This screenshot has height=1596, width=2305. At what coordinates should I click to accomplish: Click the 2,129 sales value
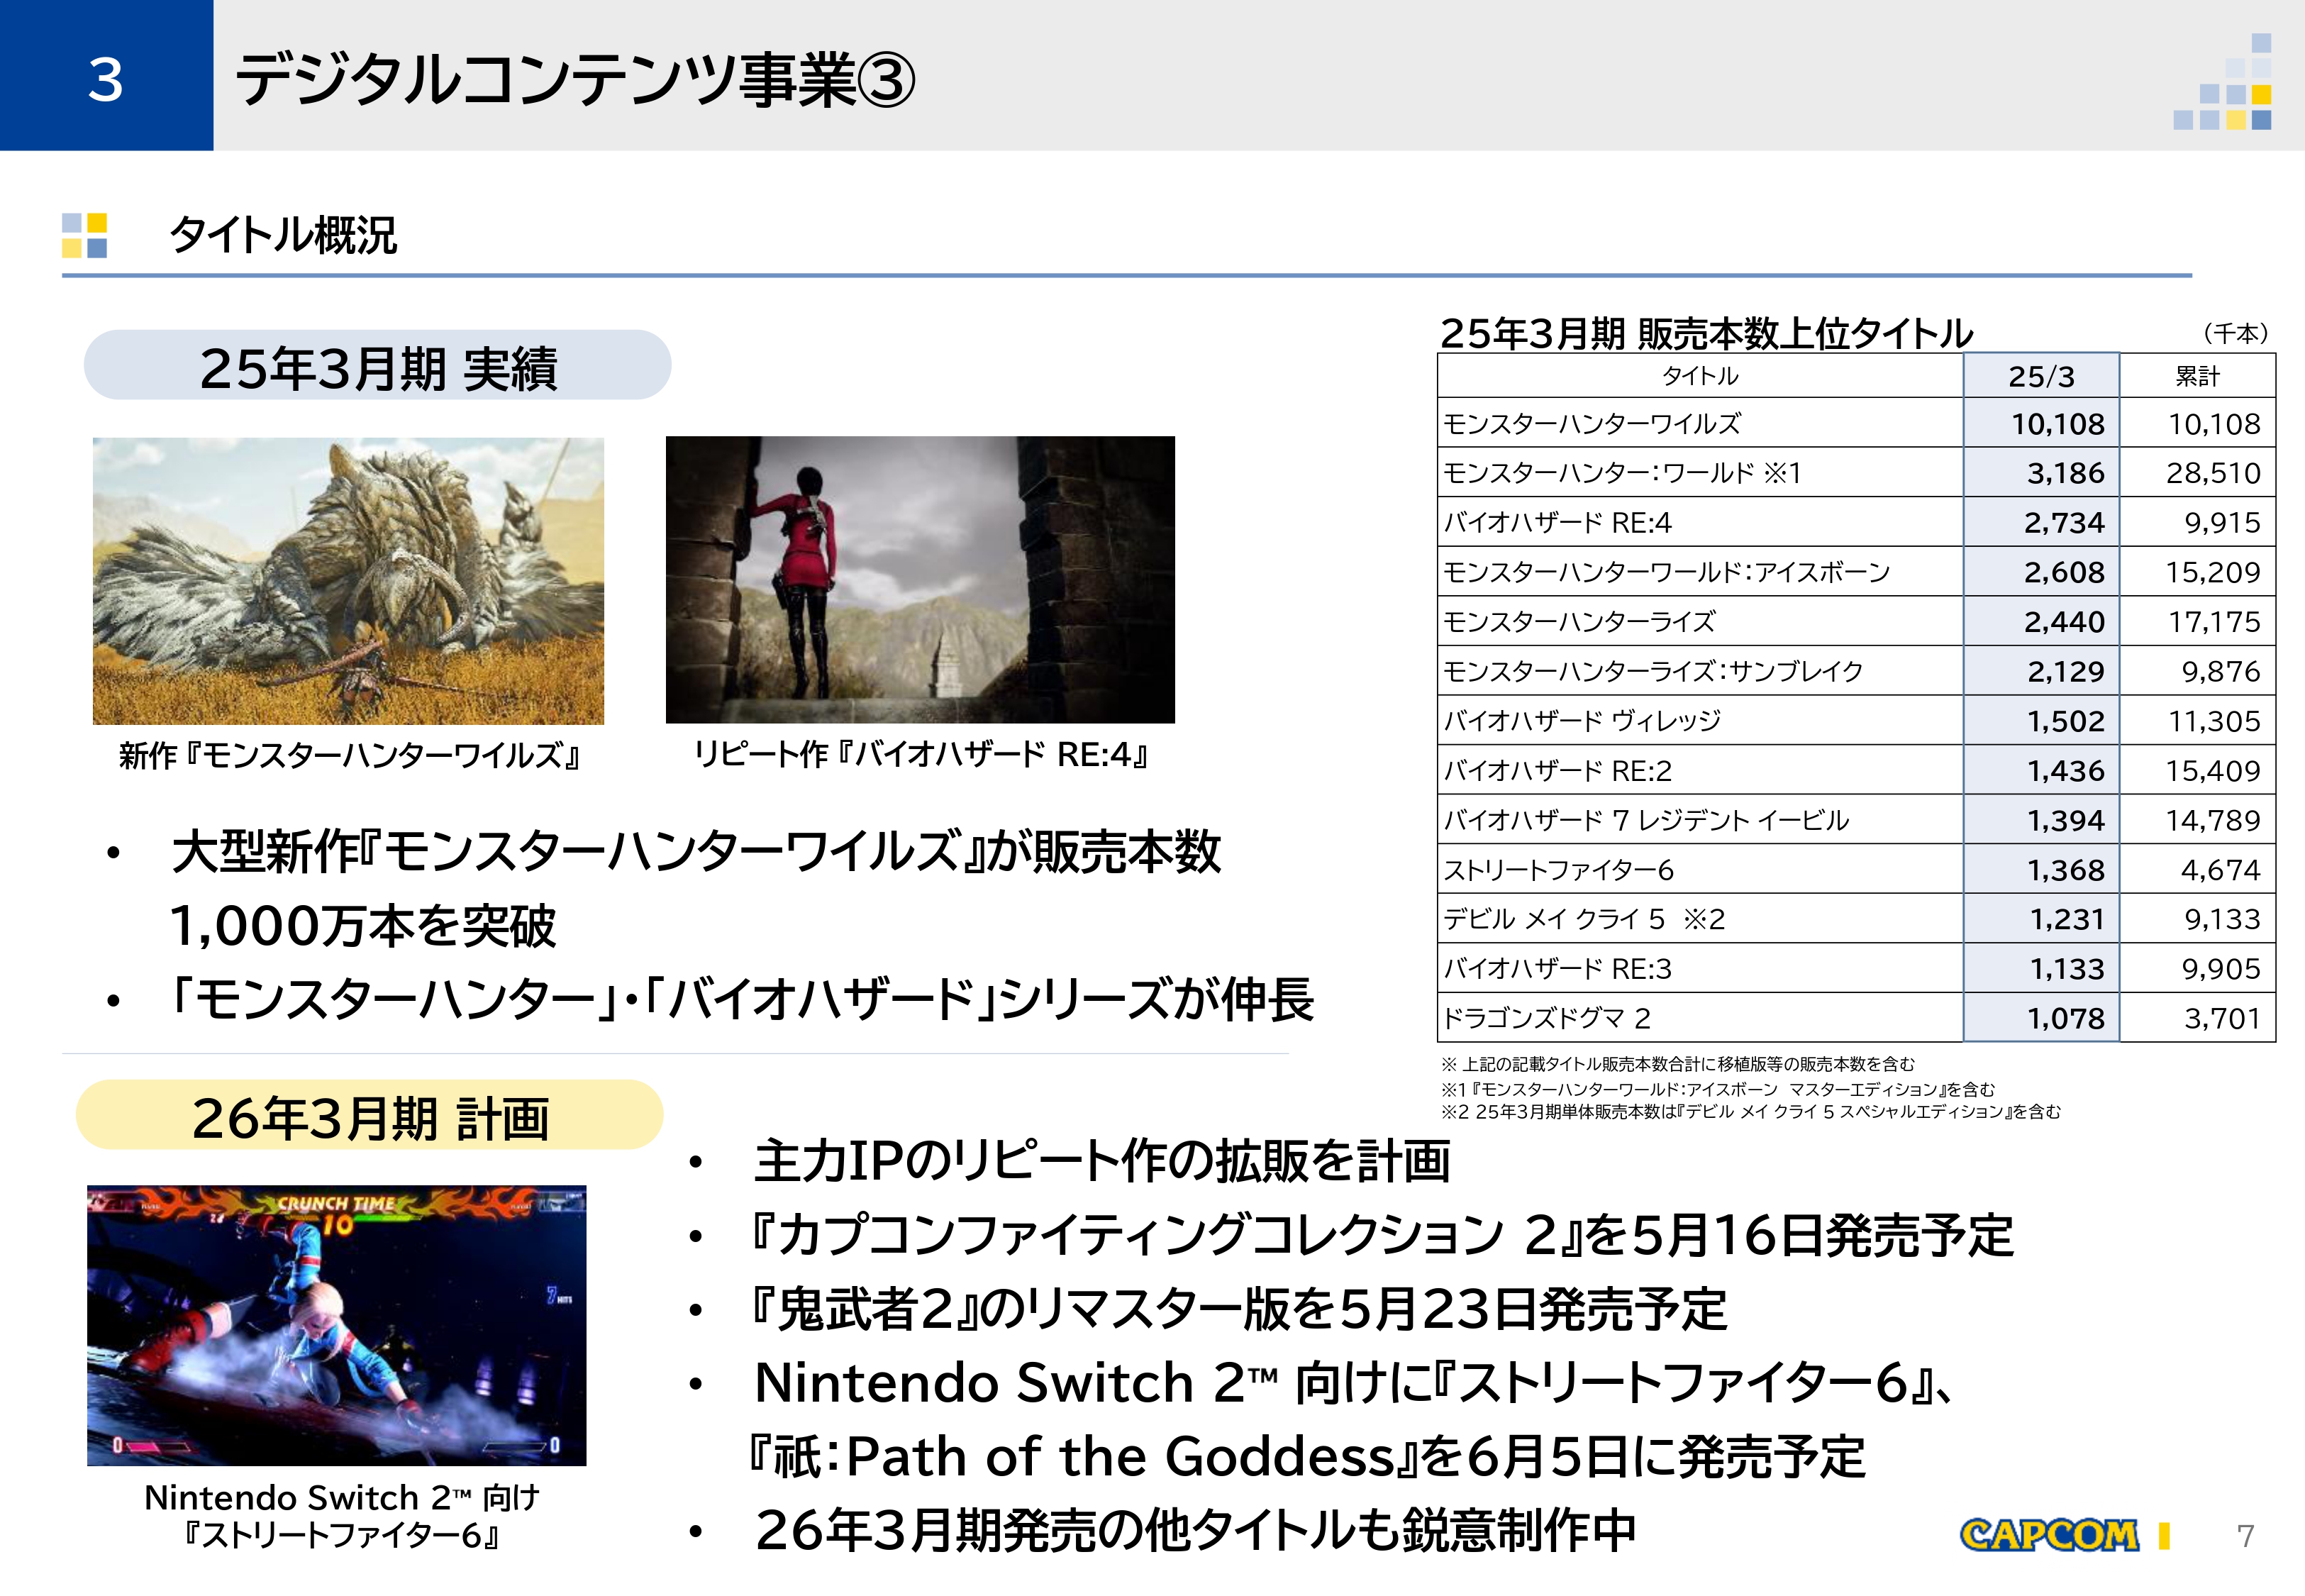click(2065, 672)
